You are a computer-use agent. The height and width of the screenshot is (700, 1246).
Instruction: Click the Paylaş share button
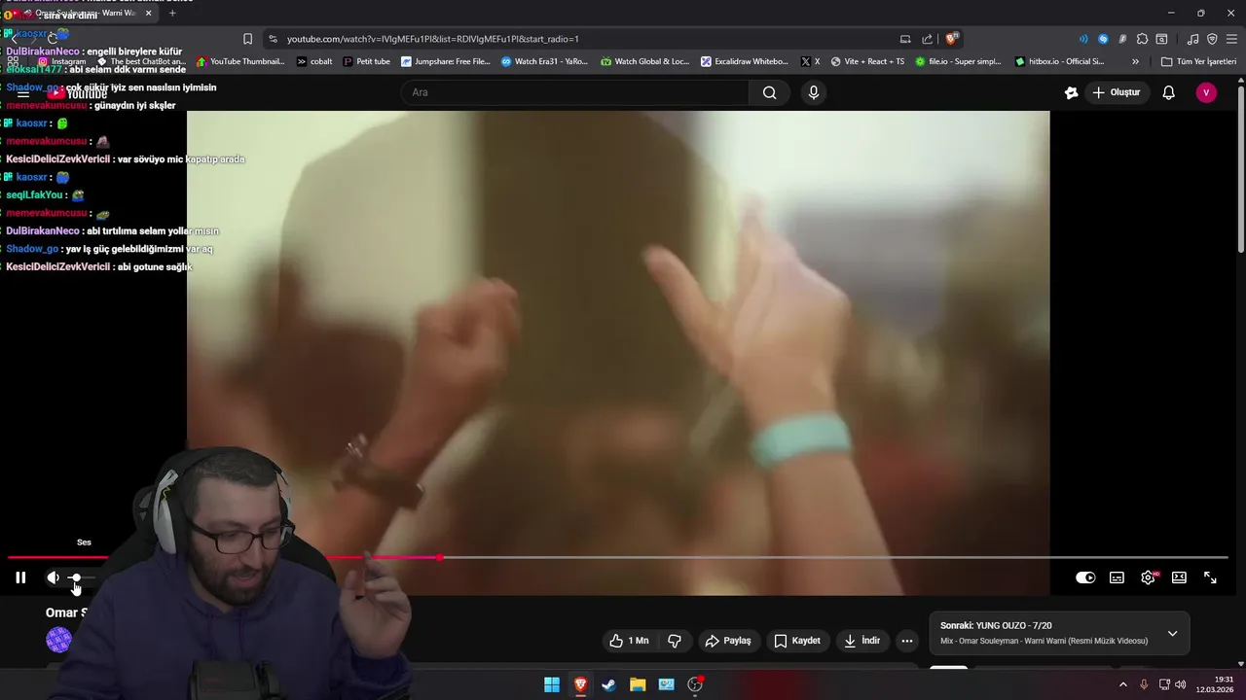click(728, 641)
